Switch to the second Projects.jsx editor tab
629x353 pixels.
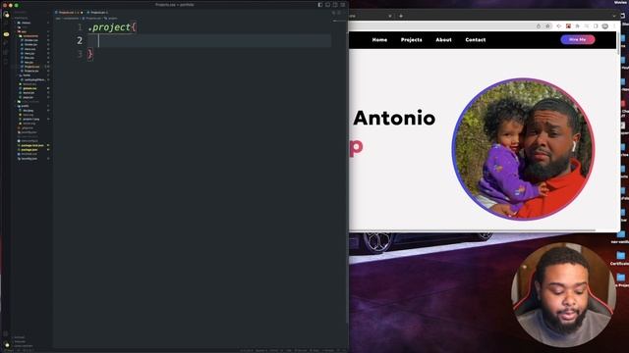point(98,13)
